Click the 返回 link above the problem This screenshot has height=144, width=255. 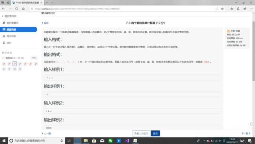[x=45, y=23]
